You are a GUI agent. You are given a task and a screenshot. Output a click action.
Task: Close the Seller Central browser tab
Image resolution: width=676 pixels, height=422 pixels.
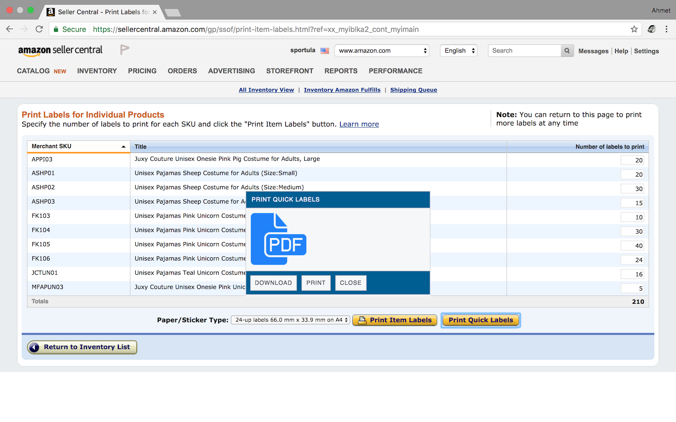click(154, 12)
